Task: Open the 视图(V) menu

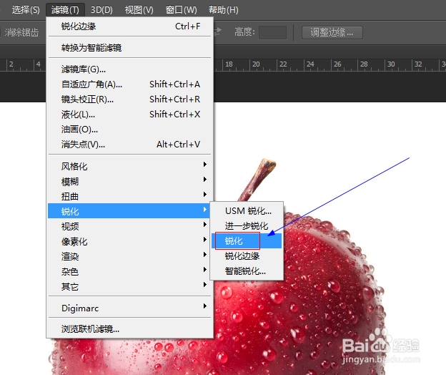Action: (139, 10)
